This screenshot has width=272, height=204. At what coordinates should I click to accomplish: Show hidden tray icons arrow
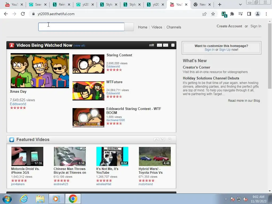point(226,199)
